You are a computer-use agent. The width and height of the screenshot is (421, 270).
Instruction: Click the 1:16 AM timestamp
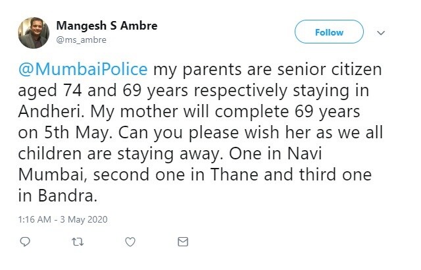[x=36, y=219]
